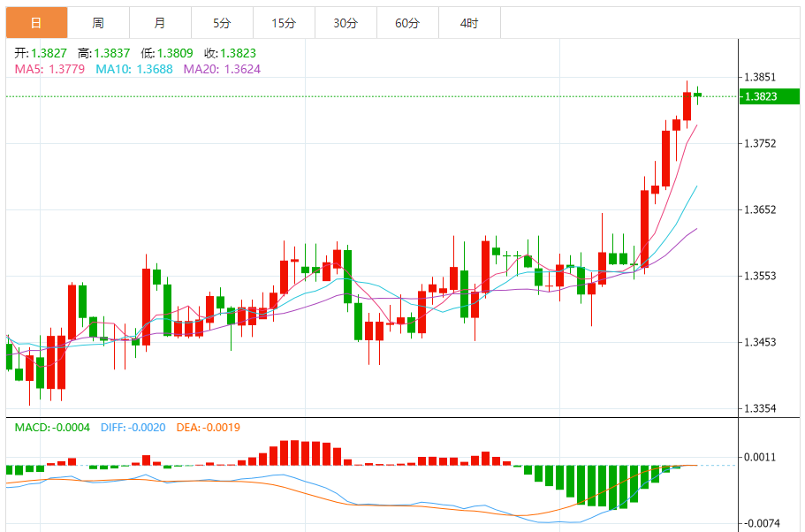Open the 60分 timeframe tab
The image size is (805, 532).
click(x=407, y=23)
